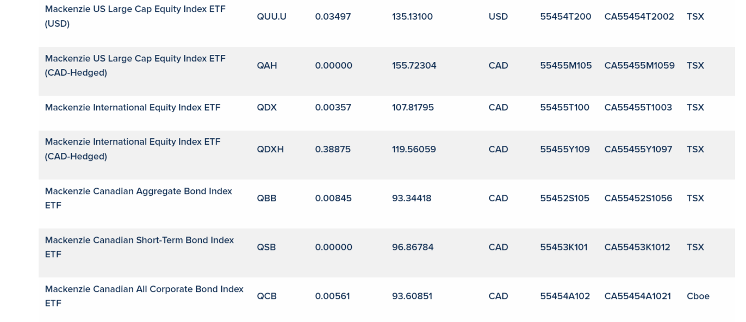Screen dimensions: 746x322
Task: Open Mackenzie Canadian Short-Term Bond Index ETF
Action: 139,240
